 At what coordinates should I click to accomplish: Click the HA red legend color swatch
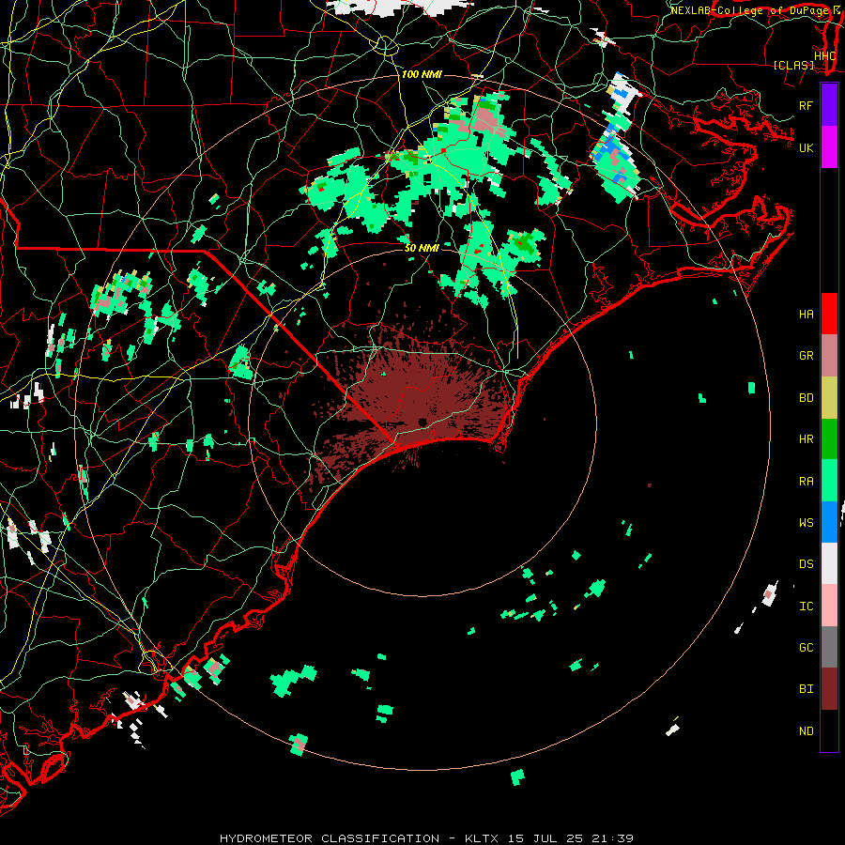tap(829, 314)
